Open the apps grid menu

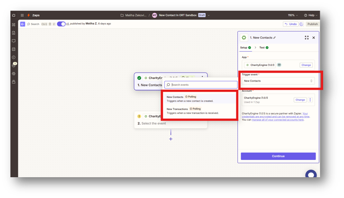point(22,15)
